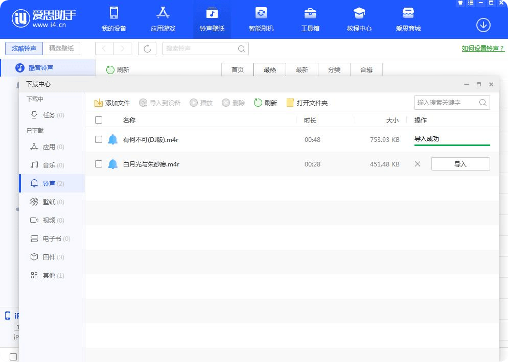Screen dimensions: 508x362
Task: Switch to the 炫酷铃声 tab
Action: [23, 48]
